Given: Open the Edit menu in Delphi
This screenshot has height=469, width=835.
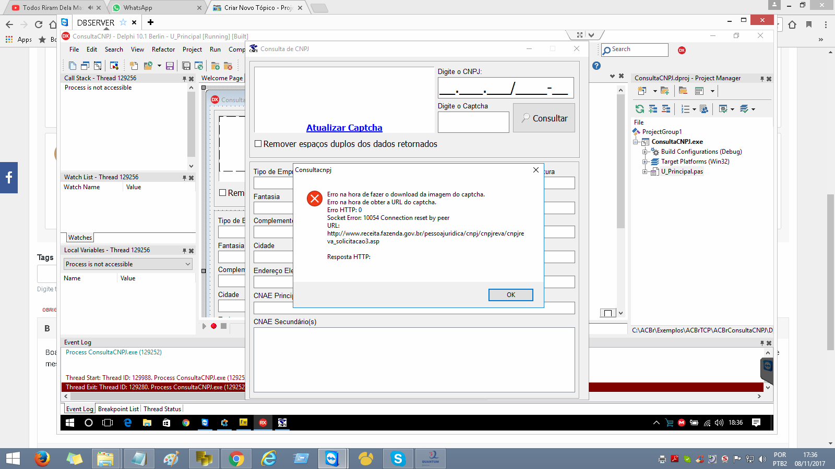Looking at the screenshot, I should coord(92,50).
